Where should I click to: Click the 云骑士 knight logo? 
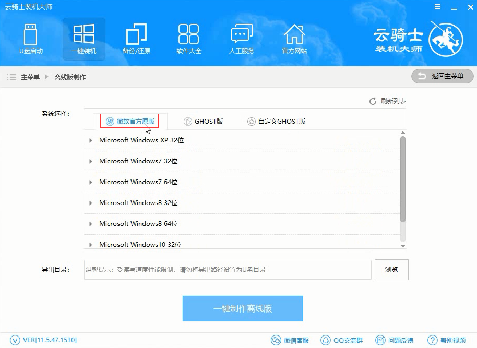pyautogui.click(x=446, y=39)
